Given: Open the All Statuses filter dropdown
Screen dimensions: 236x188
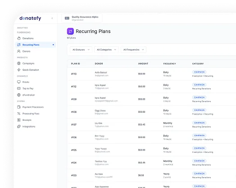Looking at the screenshot, I should (81, 50).
